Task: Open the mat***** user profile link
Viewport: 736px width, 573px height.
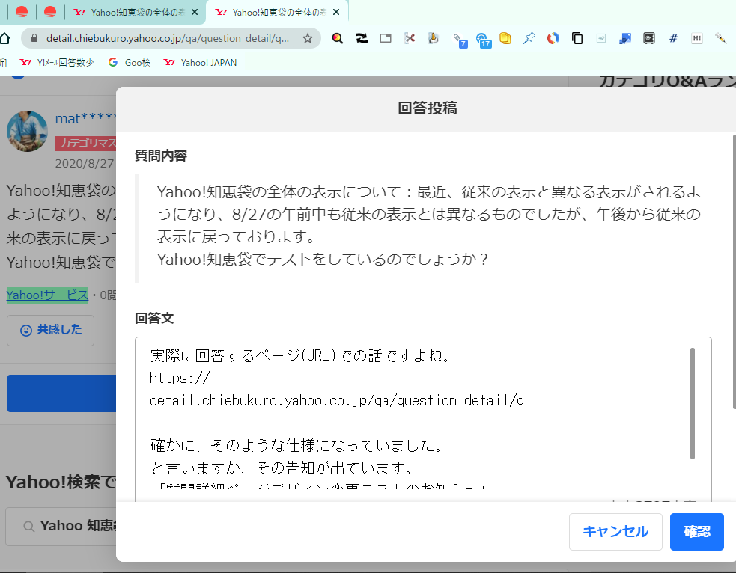Action: point(85,119)
